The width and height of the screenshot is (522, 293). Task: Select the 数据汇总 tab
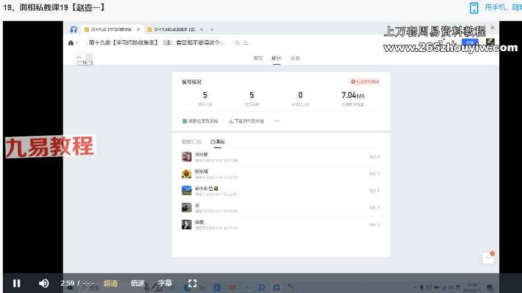[x=191, y=141]
